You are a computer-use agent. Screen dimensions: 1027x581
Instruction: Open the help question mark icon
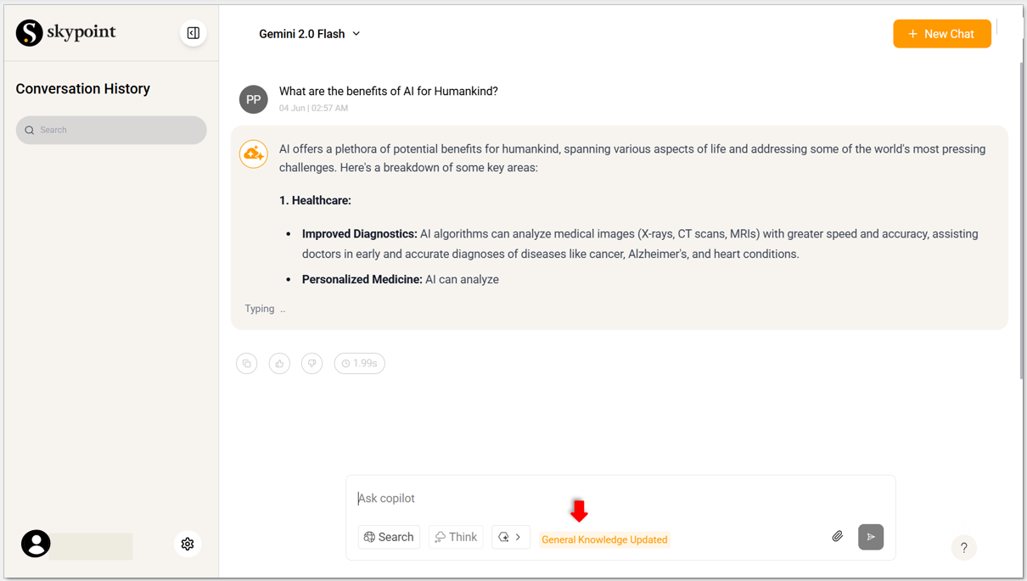click(x=963, y=547)
